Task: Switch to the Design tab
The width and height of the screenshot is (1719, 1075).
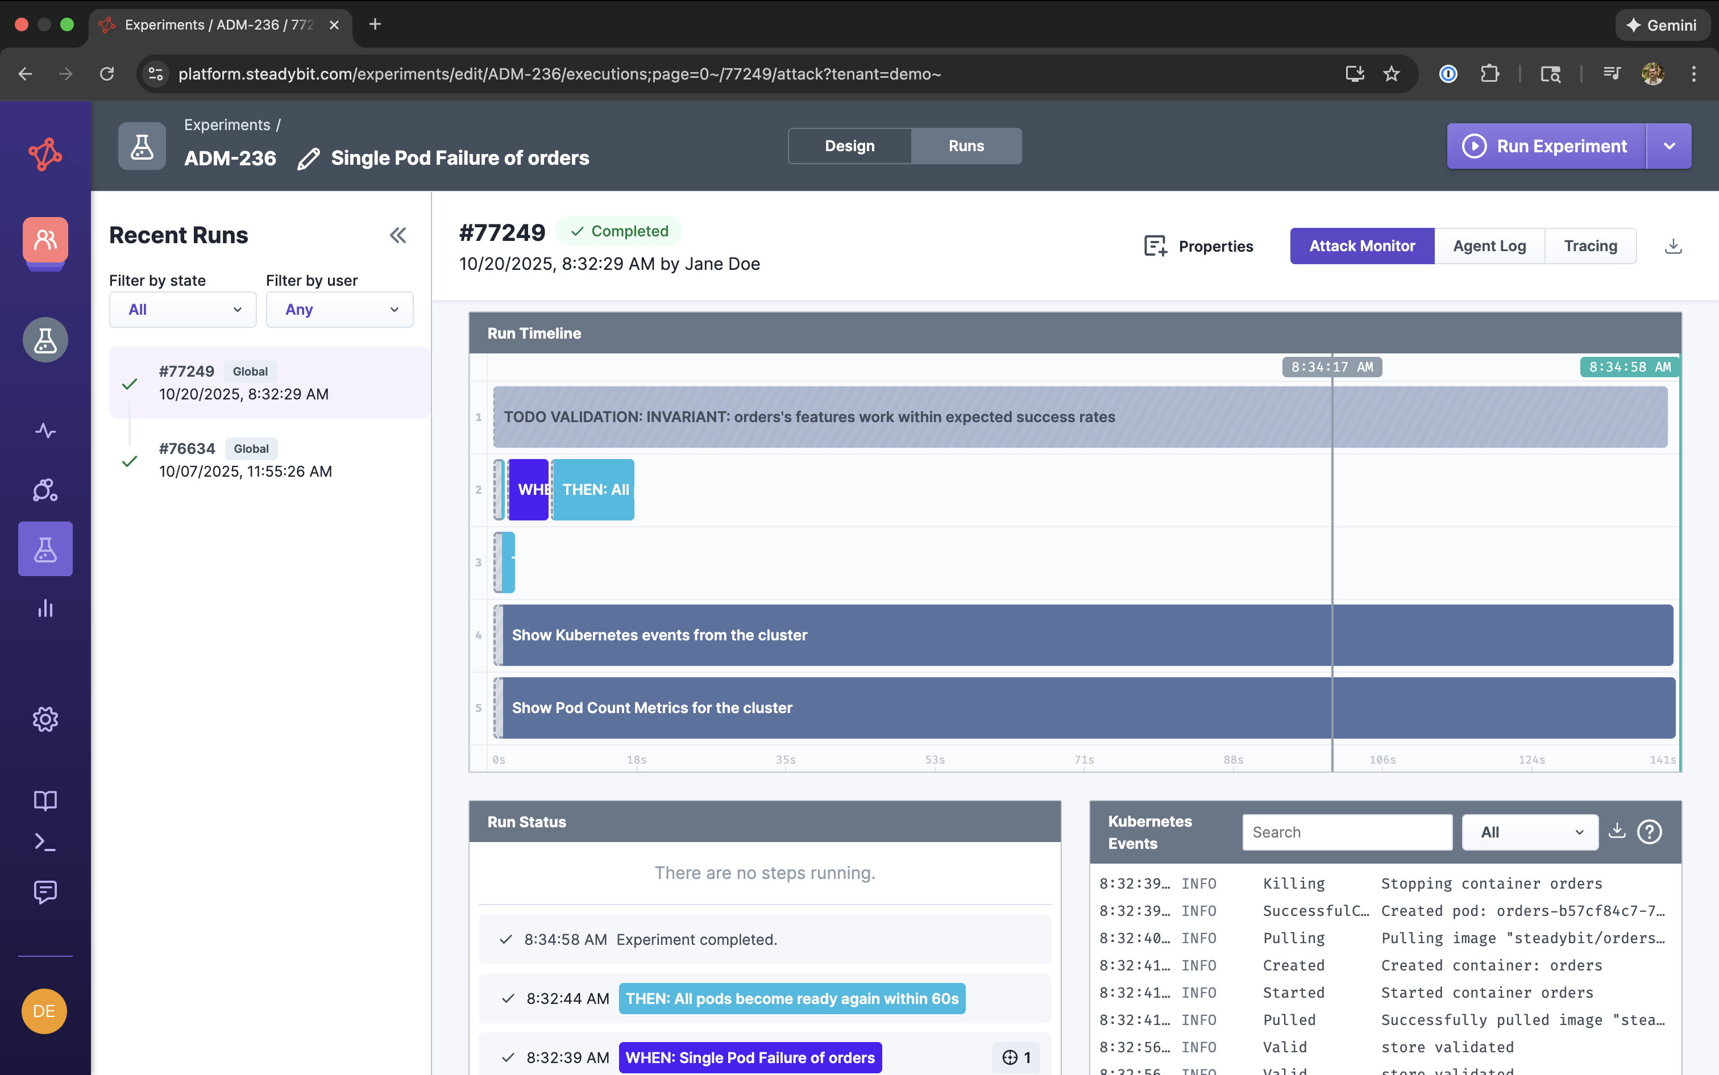Action: click(x=849, y=147)
